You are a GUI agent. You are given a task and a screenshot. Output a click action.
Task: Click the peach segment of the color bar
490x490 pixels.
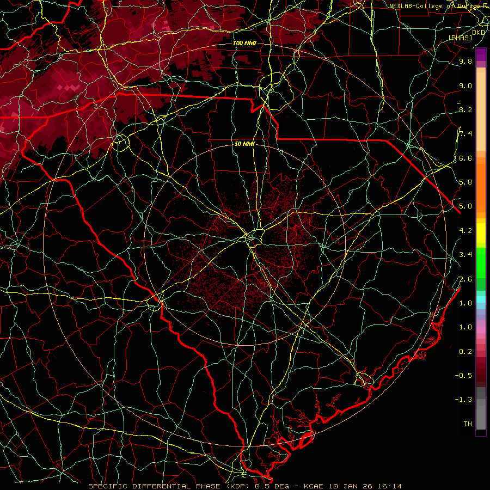click(x=481, y=112)
